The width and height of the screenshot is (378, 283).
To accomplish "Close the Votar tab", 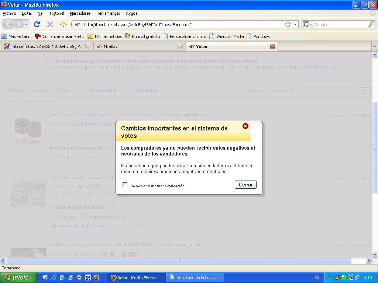I will coord(272,46).
